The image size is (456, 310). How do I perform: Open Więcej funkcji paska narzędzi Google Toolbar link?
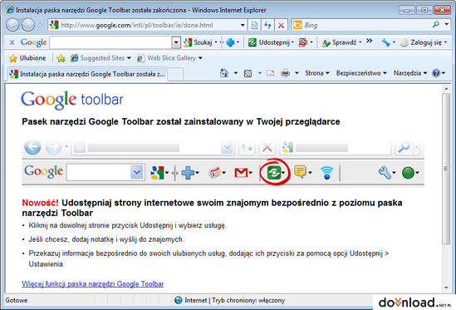93,283
